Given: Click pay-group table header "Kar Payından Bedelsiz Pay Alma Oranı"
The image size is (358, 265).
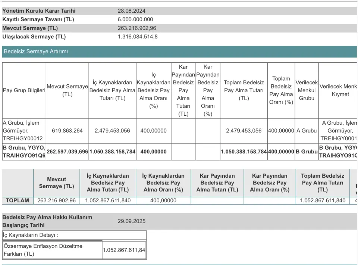Looking at the screenshot, I should pos(208,90).
